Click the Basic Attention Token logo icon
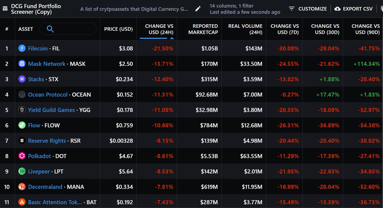 pos(22,202)
